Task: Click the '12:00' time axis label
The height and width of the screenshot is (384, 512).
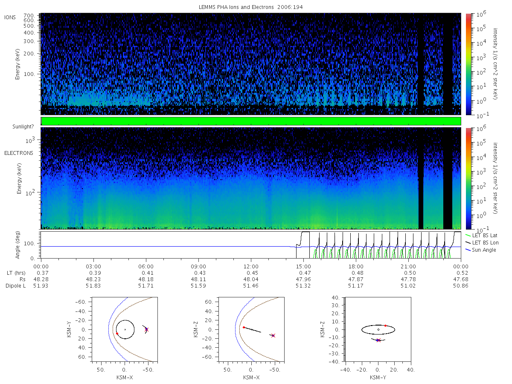Action: (251, 266)
